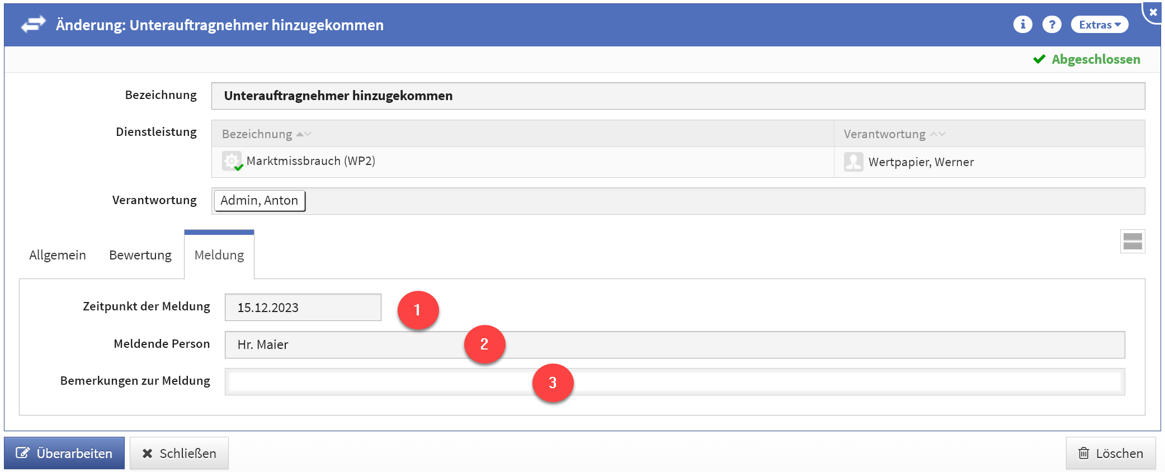
Task: Toggle the section layout view icon
Action: (x=1132, y=242)
